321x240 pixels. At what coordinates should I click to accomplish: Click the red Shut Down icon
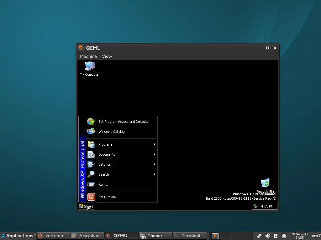click(x=91, y=197)
